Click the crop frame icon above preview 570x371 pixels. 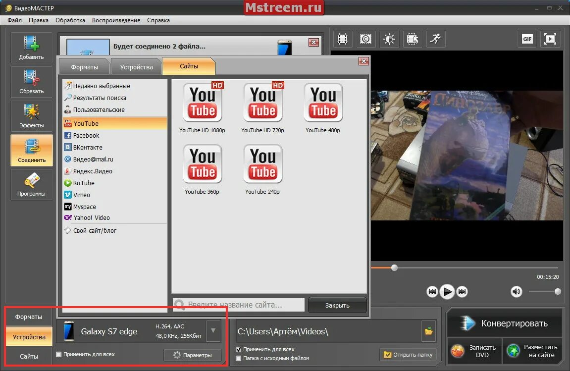342,39
